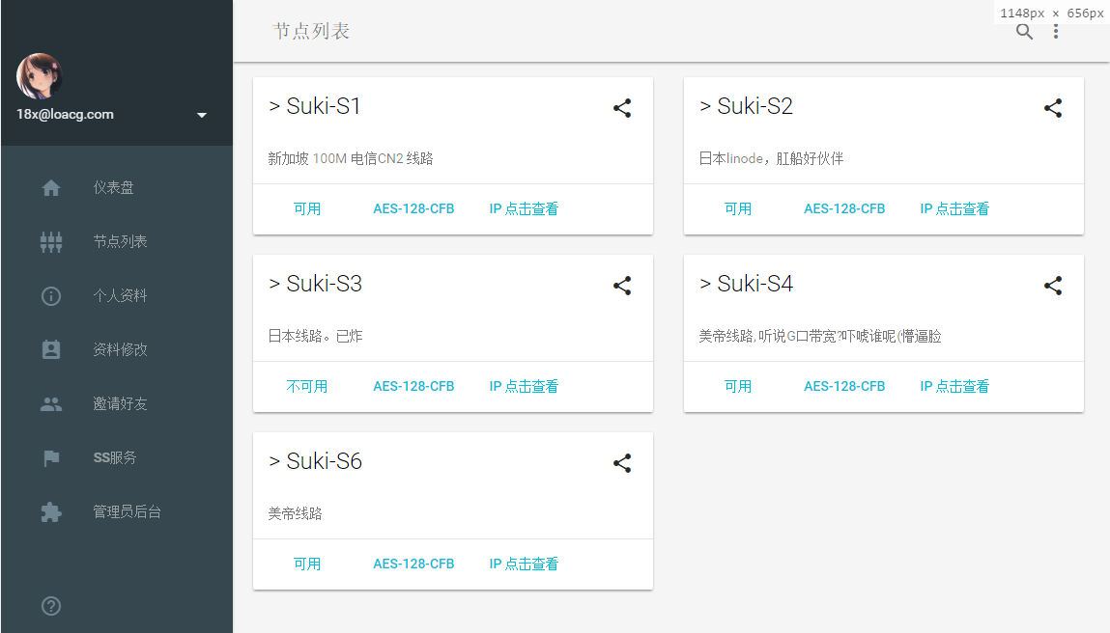The image size is (1110, 633).
Task: Expand the 18x@loacg.com account dropdown
Action: [x=202, y=114]
